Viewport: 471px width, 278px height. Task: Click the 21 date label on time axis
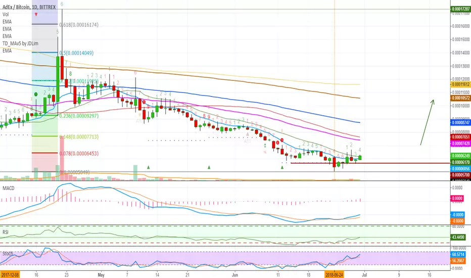point(187,275)
